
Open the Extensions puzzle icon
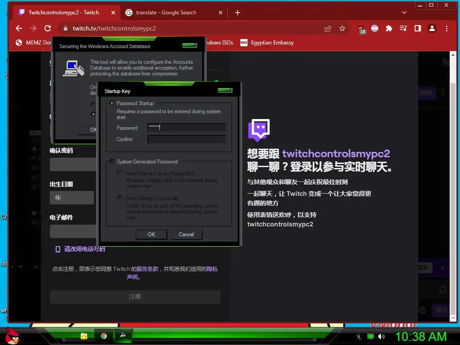tap(389, 28)
